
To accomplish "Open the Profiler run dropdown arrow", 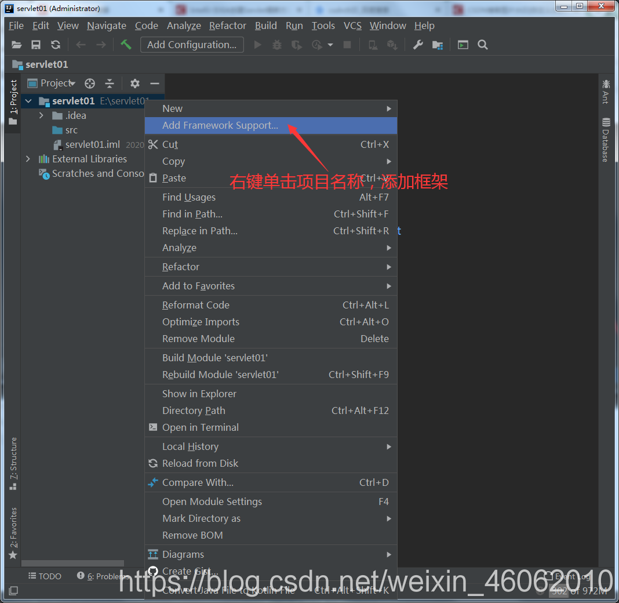I will [x=330, y=45].
